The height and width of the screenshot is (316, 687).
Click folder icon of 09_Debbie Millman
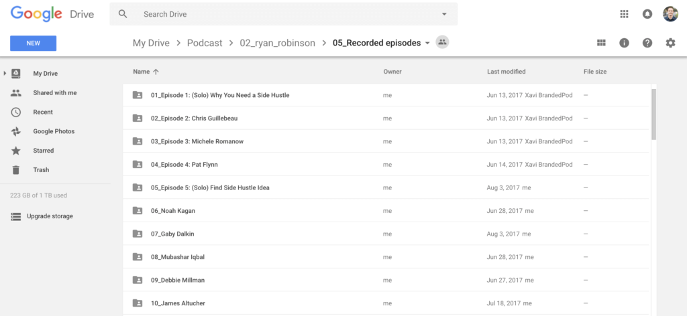click(x=138, y=280)
